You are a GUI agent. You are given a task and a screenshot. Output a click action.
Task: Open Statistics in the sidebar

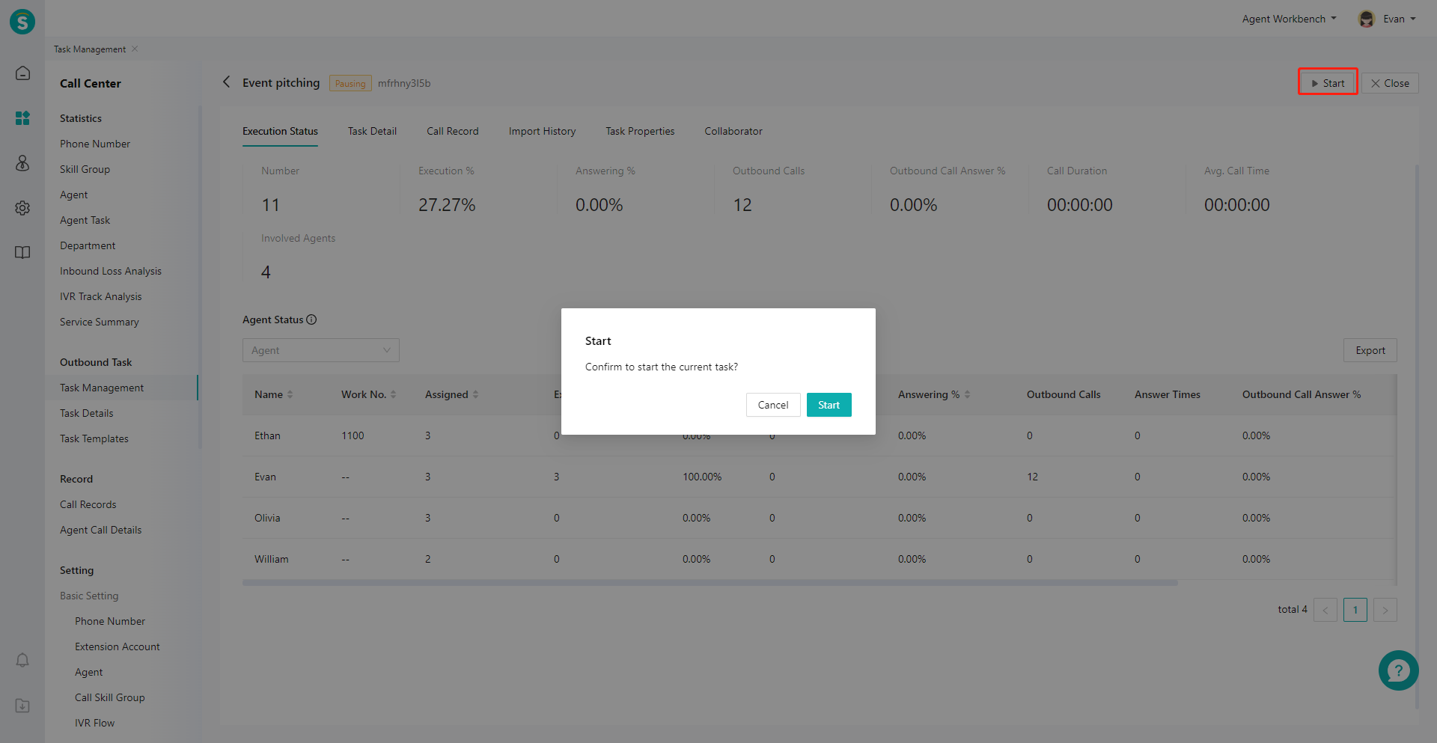[81, 118]
